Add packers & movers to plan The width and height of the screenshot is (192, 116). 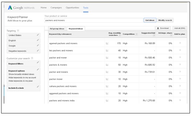coord(180,65)
